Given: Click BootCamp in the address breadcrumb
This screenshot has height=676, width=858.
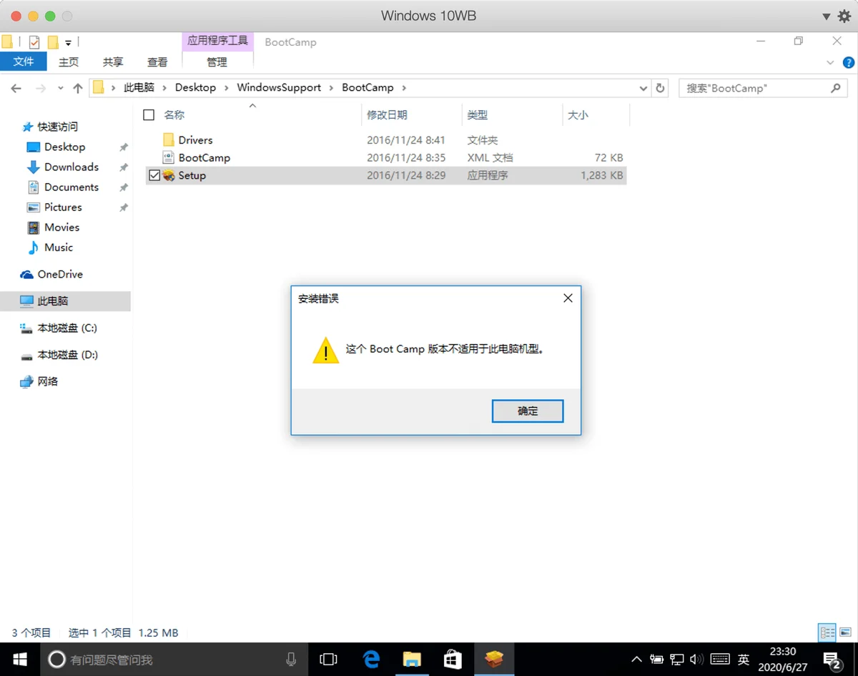Looking at the screenshot, I should [x=368, y=87].
